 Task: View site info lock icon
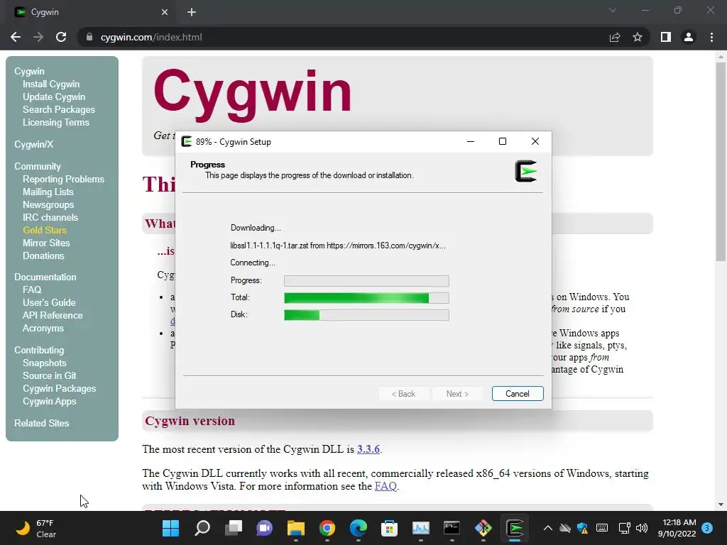tap(89, 37)
